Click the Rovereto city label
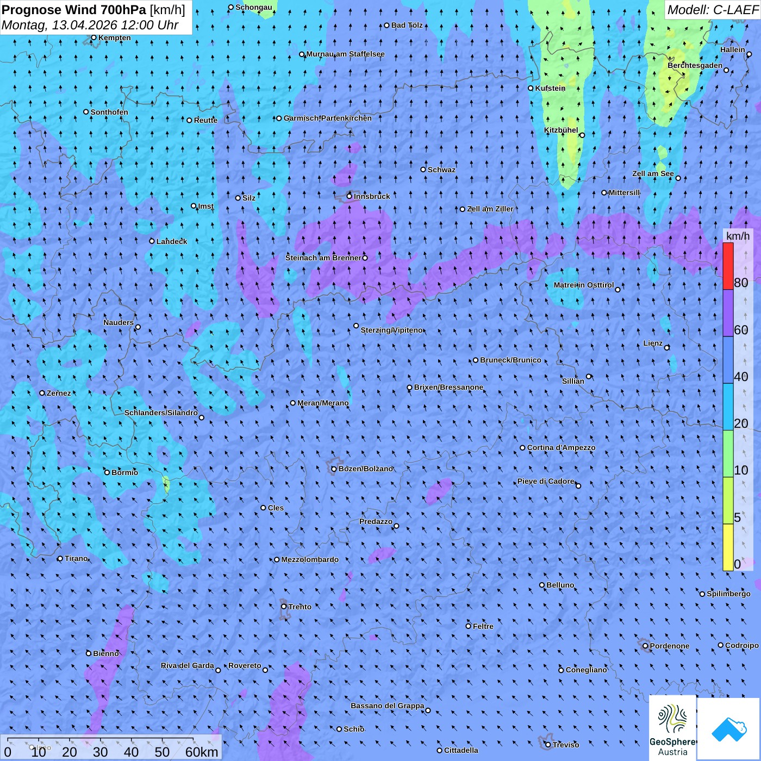Screen dimensions: 761x761 tap(245, 665)
